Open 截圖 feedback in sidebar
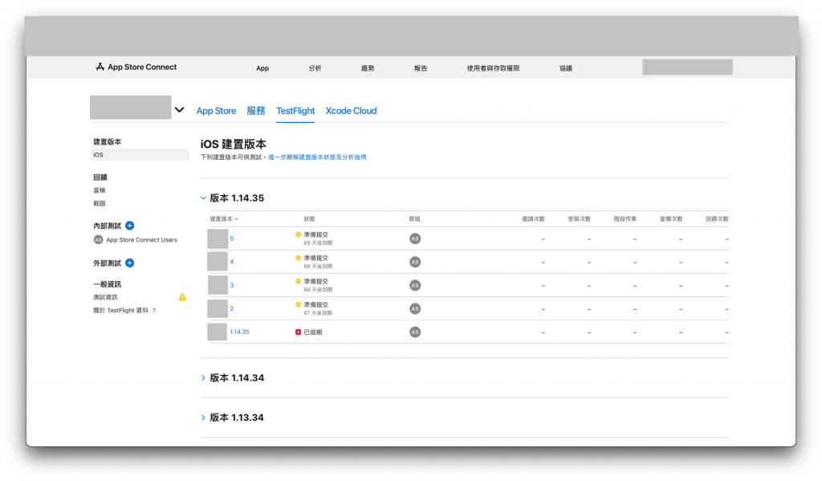 click(x=99, y=203)
